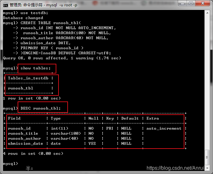Click the '1 row in set (0.00 sec)' line
Image resolution: width=213 pixels, height=174 pixels.
32,98
